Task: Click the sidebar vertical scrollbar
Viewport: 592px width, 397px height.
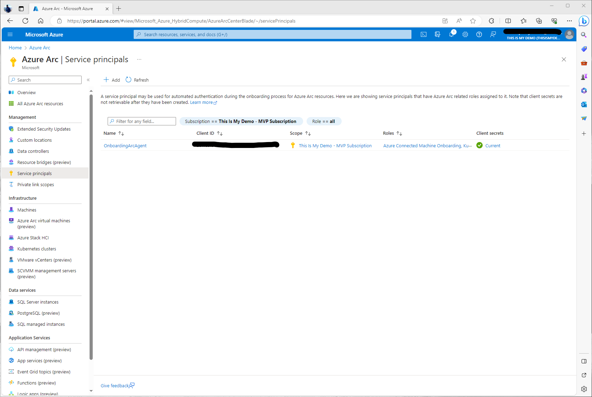Action: click(x=91, y=226)
